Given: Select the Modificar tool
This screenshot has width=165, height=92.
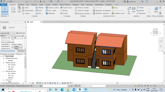Looking at the screenshot, I should [x=5, y=10].
